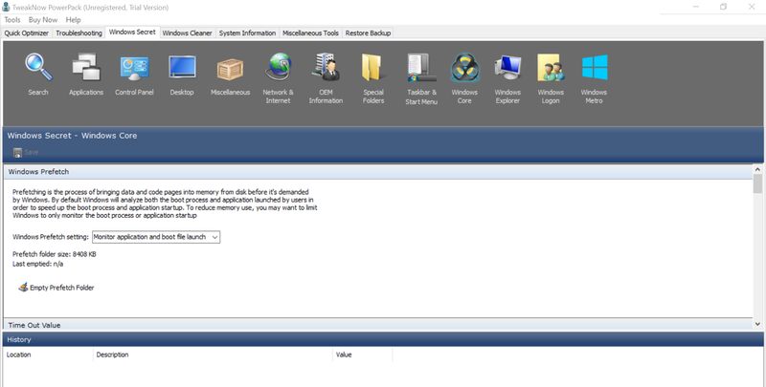
Task: Select the OEM Information icon
Action: point(326,67)
